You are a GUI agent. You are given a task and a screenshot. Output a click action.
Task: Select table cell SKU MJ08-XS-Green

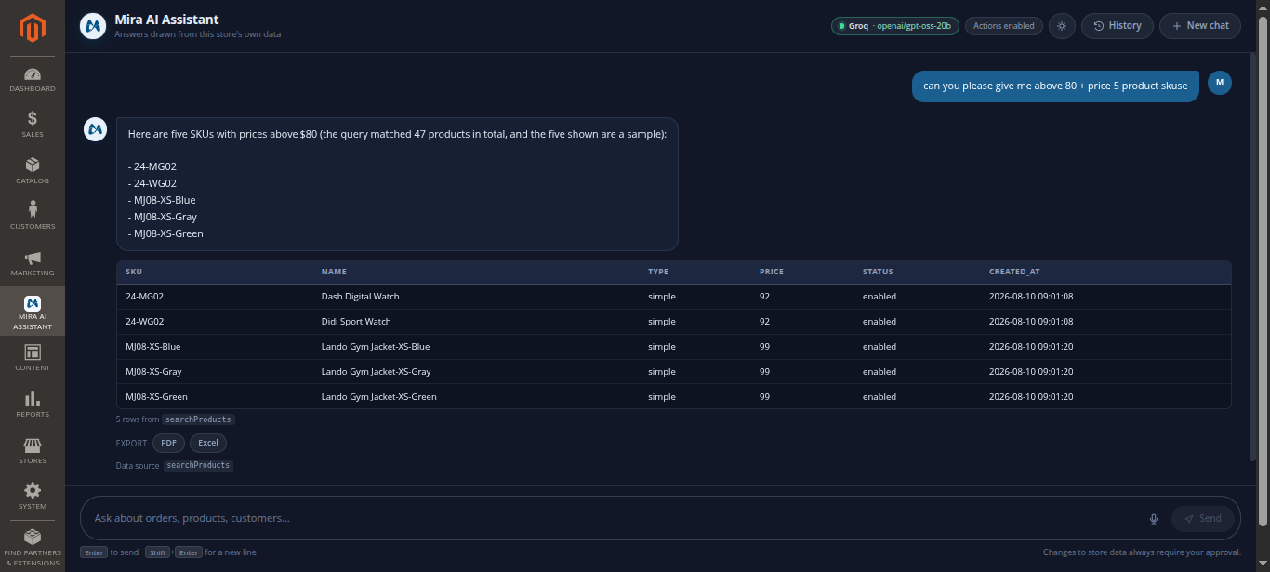(x=156, y=397)
